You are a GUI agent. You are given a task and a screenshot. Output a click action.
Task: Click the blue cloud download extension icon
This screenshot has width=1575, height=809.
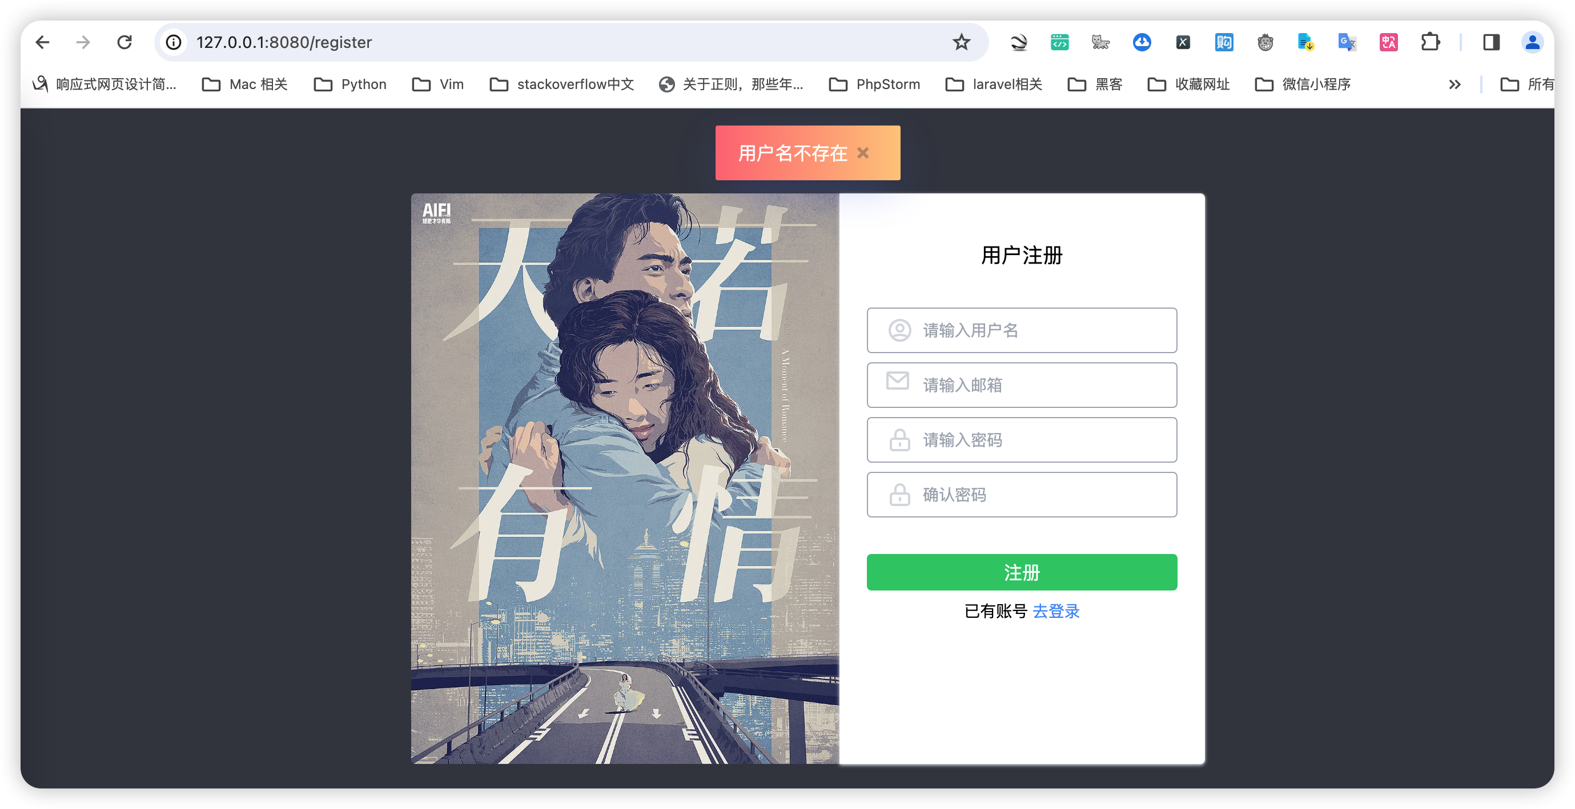pos(1142,42)
